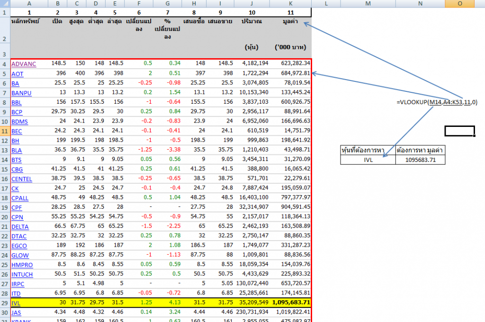Select the active cell in column O
Screen dimensions: 485x322
click(x=459, y=131)
